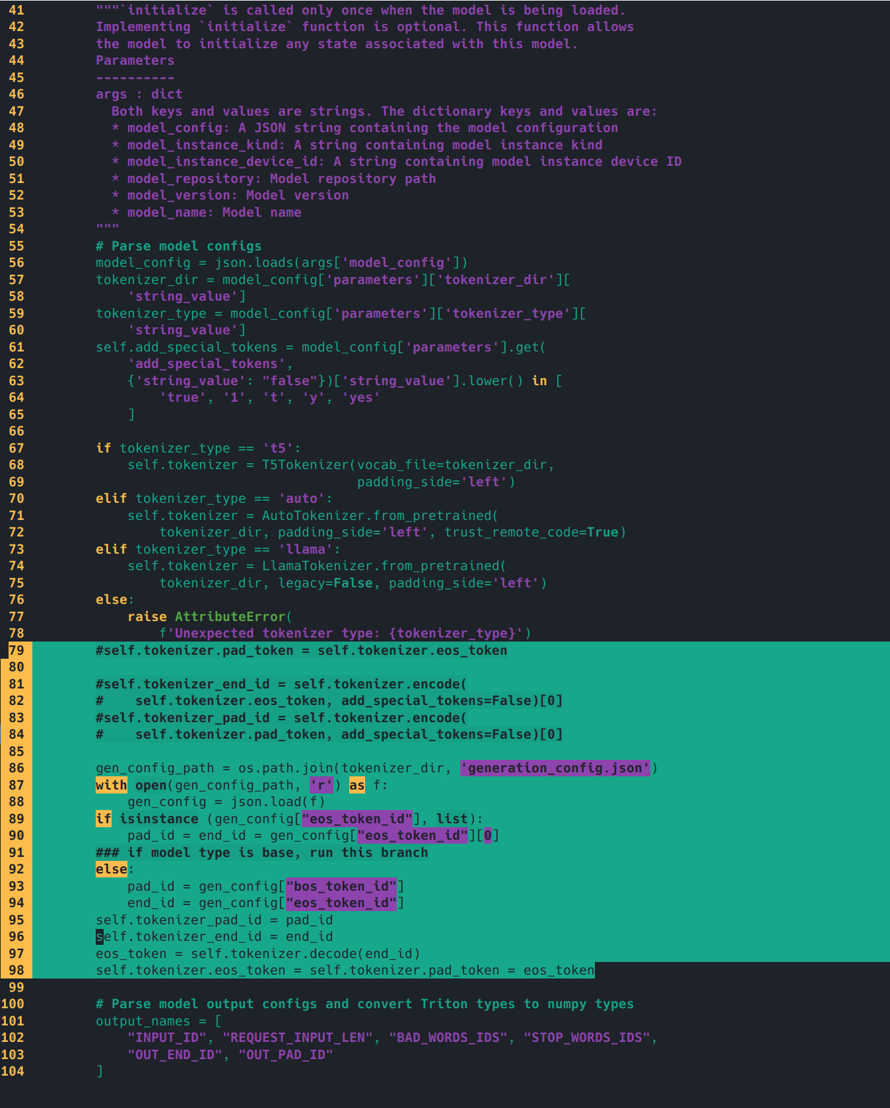Click the AttributeError exception name
Screen dimensions: 890x1108
pos(229,616)
